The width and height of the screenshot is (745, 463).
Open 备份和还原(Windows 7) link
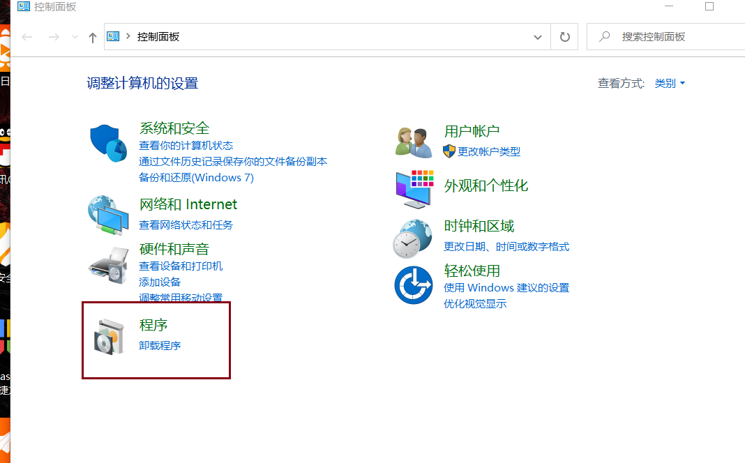tap(196, 178)
